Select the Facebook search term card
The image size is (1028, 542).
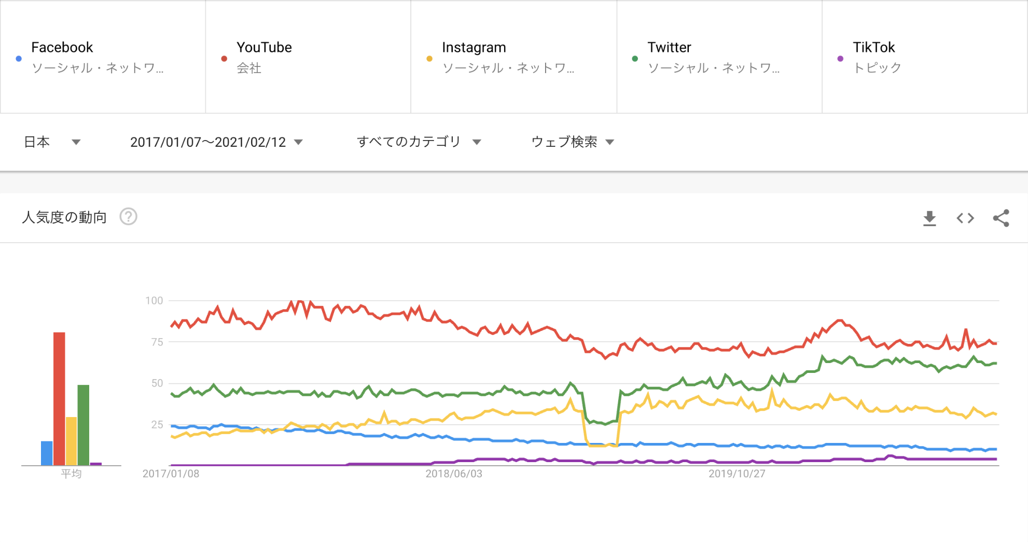click(103, 57)
